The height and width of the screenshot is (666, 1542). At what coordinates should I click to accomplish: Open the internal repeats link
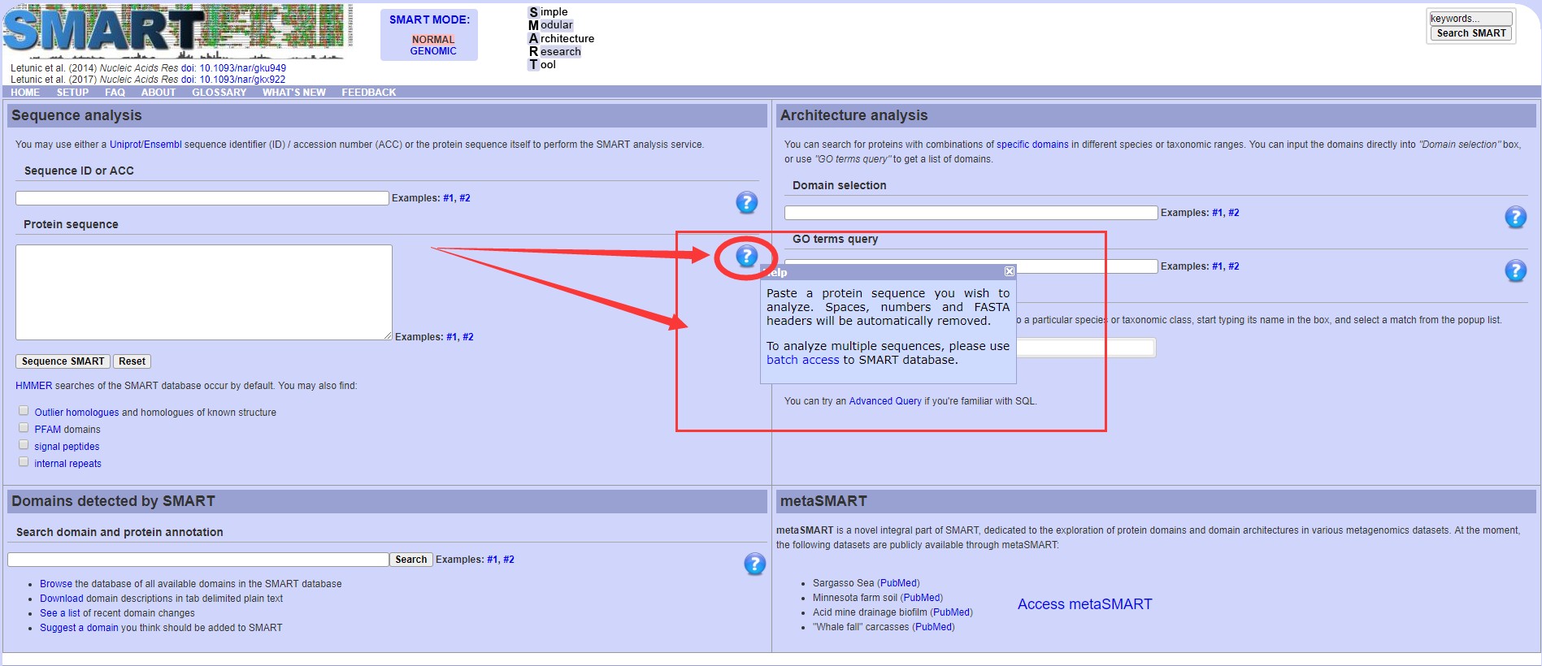[x=67, y=464]
